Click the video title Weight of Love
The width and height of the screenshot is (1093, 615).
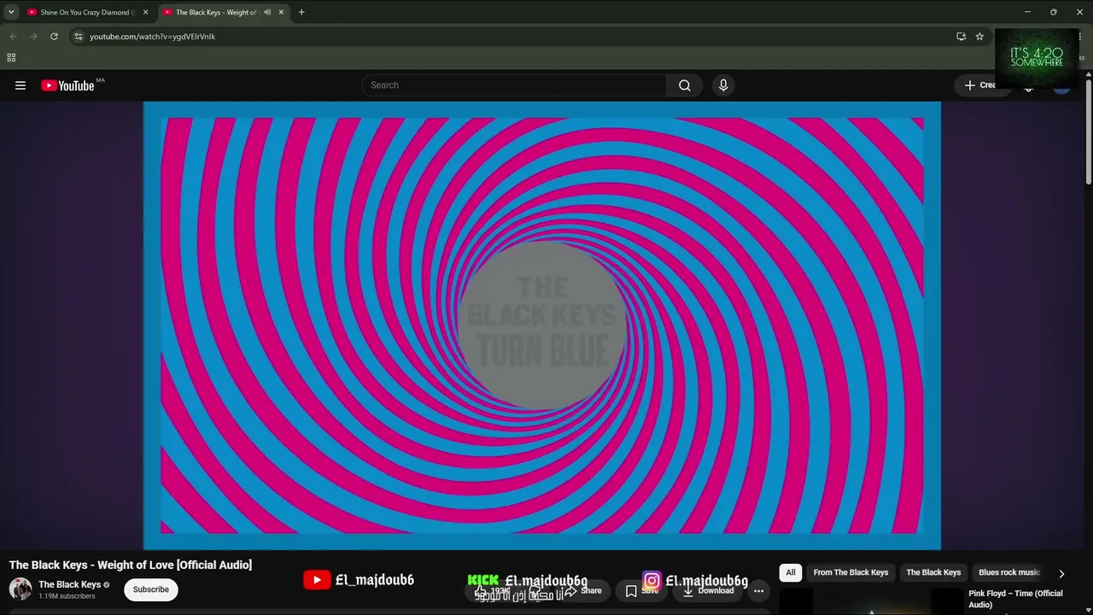click(131, 565)
